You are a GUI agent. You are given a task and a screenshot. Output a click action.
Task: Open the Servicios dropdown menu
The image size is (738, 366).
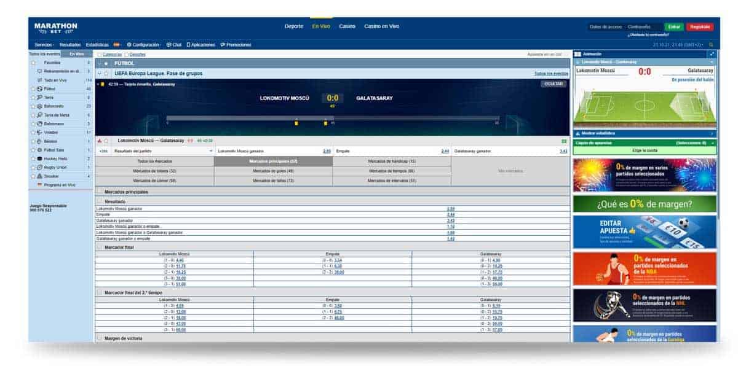(44, 45)
